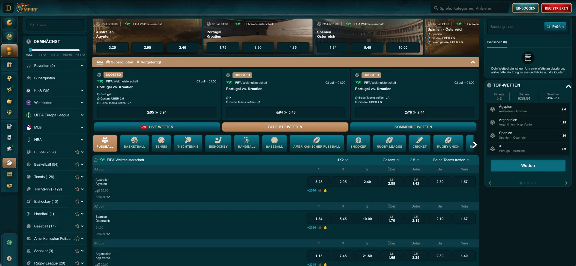576x266 pixels.
Task: Select the Baseball sport icon tab
Action: pyautogui.click(x=274, y=143)
